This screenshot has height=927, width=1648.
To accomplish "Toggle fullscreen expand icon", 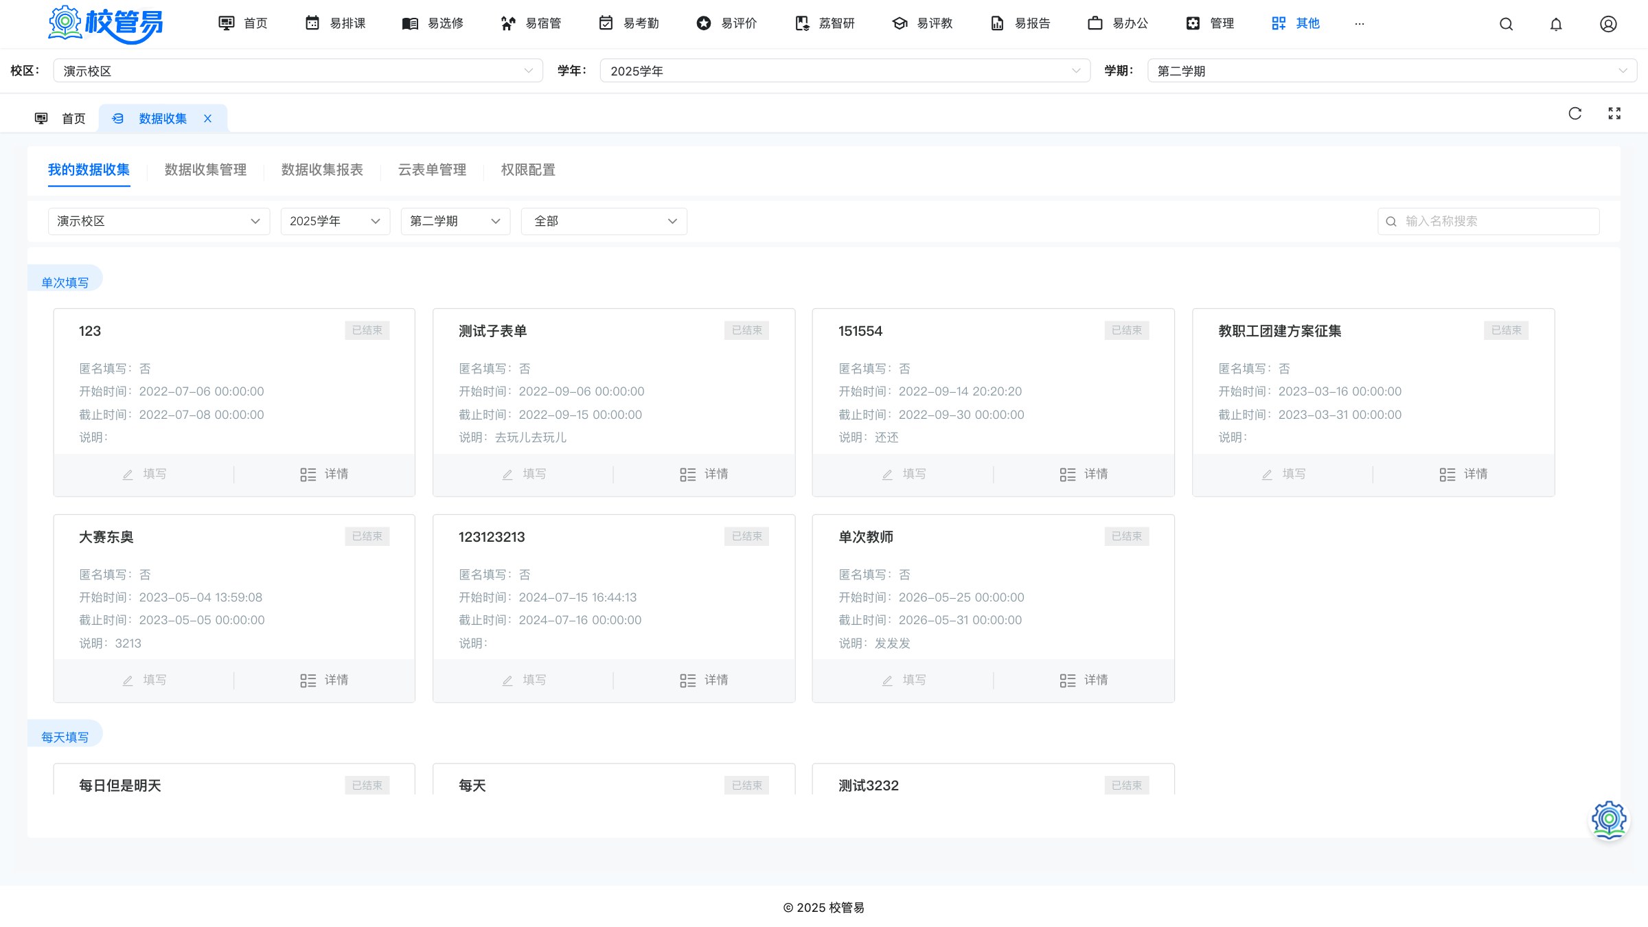I will point(1614,113).
